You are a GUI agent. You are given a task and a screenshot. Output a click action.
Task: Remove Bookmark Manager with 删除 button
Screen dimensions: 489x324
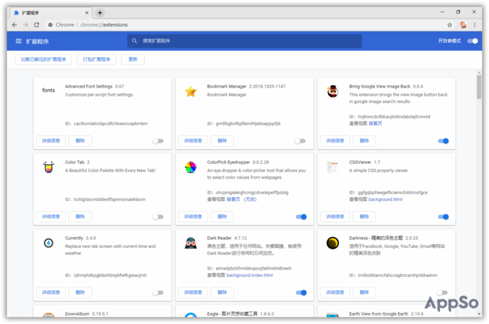(x=222, y=141)
